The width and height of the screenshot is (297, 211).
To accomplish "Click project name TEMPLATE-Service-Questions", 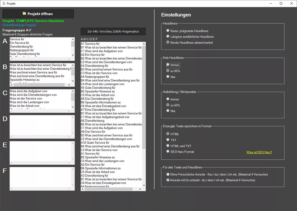I will 40,21.
